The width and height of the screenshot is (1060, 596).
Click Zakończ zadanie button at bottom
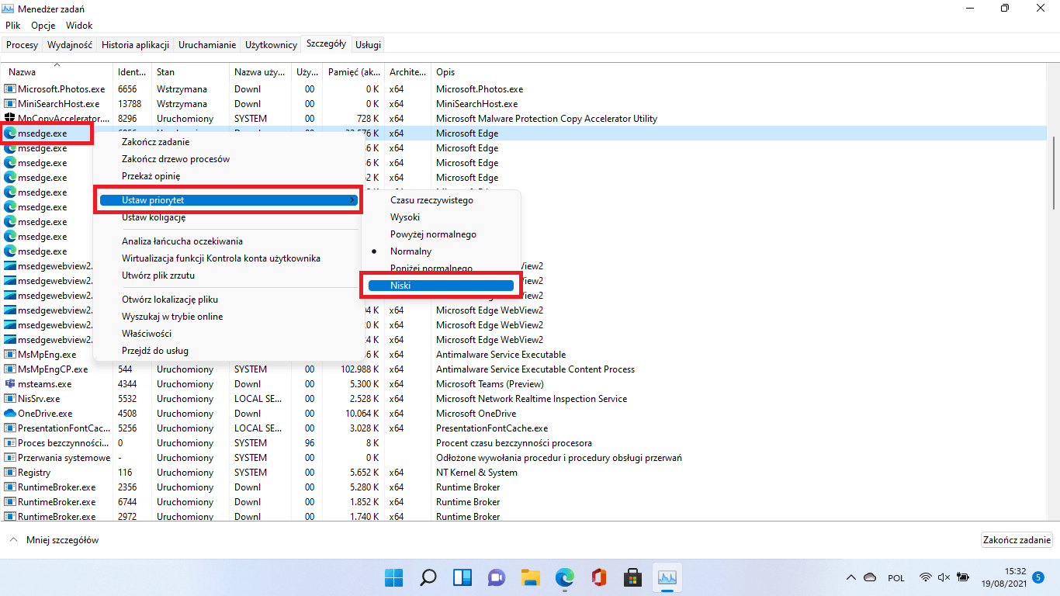pos(1017,540)
